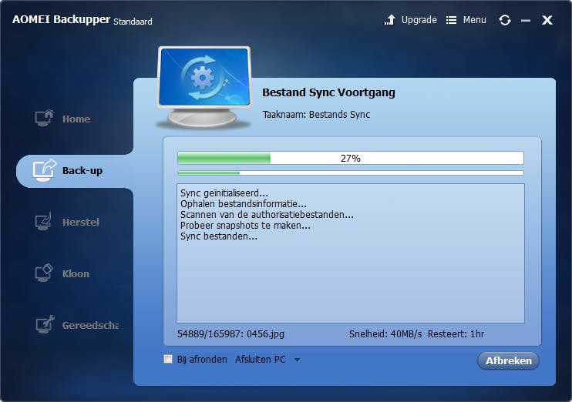
Task: Click the 'Bestand Sync Voortgang' heading
Action: (328, 92)
